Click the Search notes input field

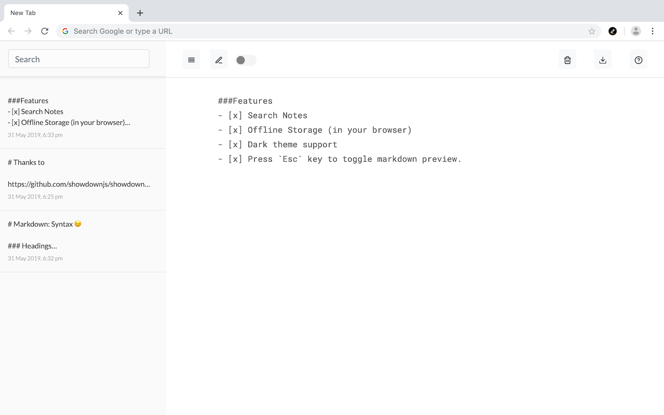point(79,59)
